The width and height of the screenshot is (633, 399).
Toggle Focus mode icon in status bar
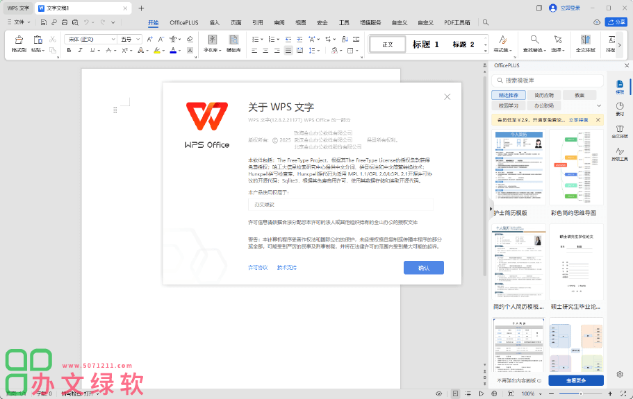[511, 393]
